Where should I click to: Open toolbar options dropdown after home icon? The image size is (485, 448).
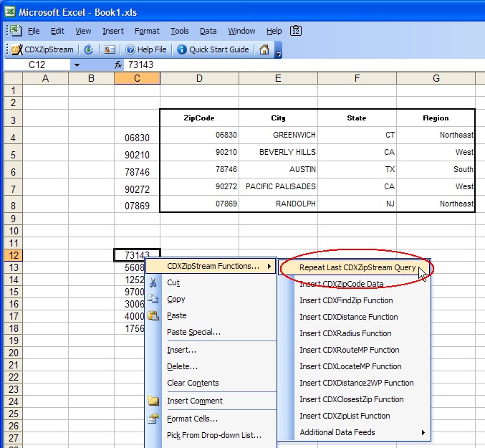279,50
